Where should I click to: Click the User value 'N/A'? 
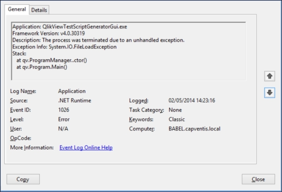point(63,129)
